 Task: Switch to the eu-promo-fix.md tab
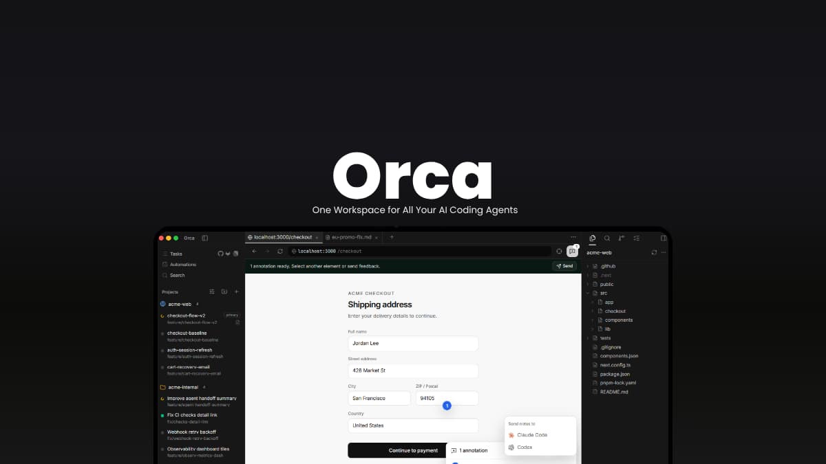click(x=351, y=237)
